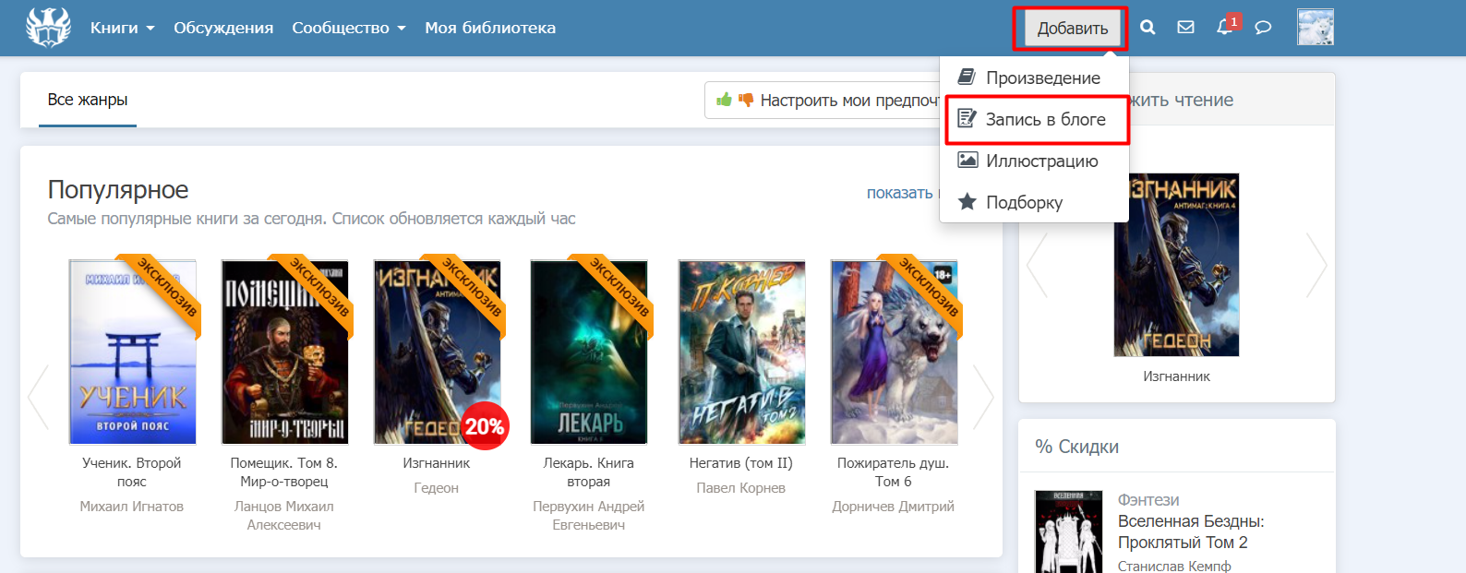This screenshot has height=573, width=1466.
Task: Open the Обсуждения navigation link
Action: (223, 28)
